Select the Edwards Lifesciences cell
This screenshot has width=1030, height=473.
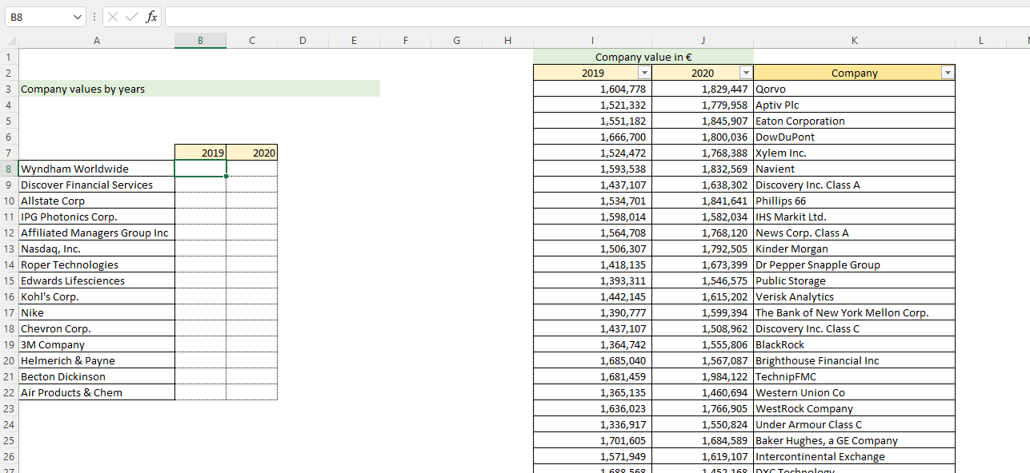tap(97, 280)
